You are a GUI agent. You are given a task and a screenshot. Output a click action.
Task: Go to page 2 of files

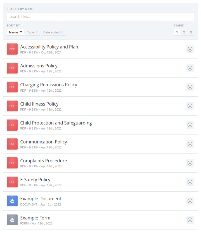click(184, 32)
